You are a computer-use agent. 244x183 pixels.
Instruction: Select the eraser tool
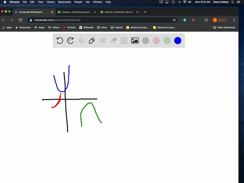[x=113, y=41]
